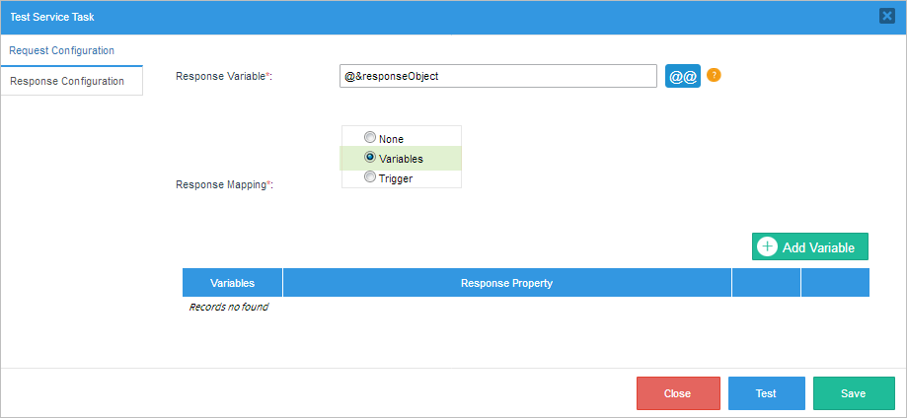This screenshot has width=907, height=418.
Task: Click the orange help question mark icon
Action: pyautogui.click(x=715, y=75)
